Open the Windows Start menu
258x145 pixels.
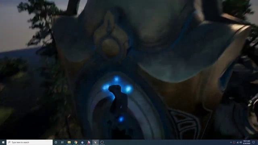point(3,142)
